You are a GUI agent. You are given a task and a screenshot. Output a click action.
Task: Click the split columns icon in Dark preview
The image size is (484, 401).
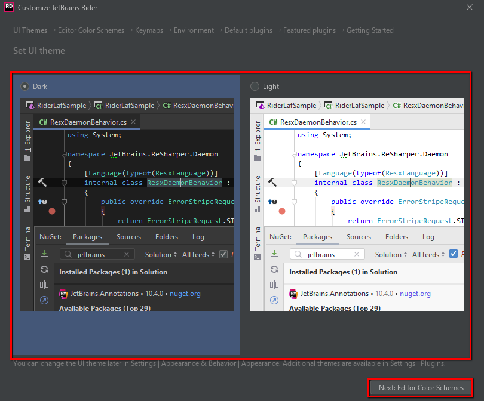44,285
